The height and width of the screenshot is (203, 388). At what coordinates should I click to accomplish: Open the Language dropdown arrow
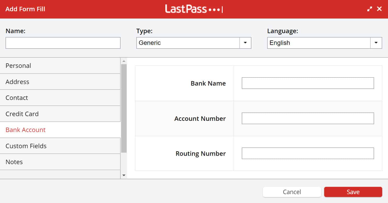tap(376, 43)
